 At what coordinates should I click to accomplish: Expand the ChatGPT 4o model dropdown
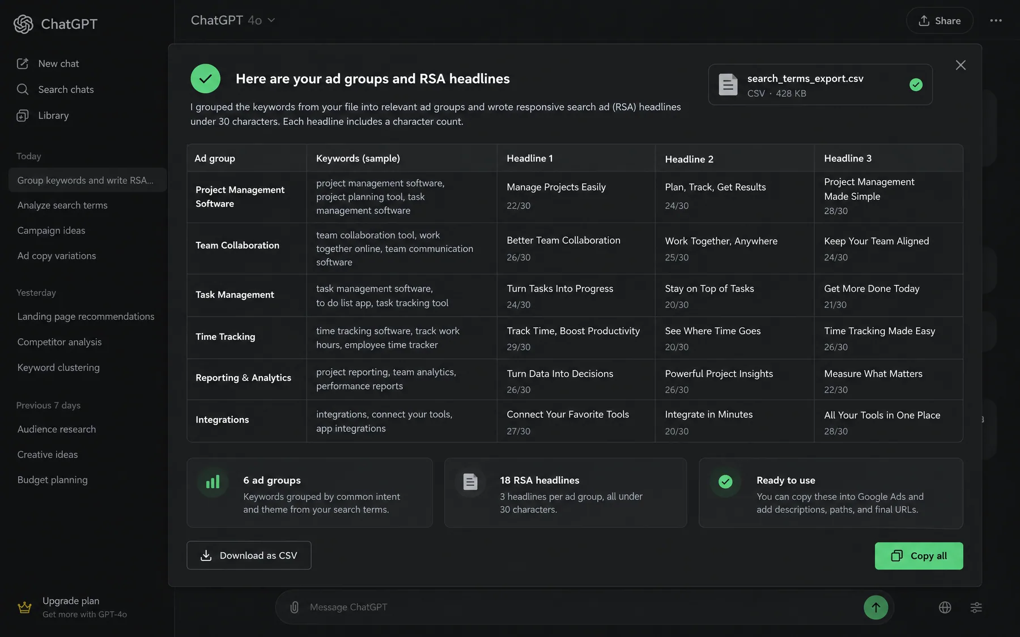[x=233, y=20]
